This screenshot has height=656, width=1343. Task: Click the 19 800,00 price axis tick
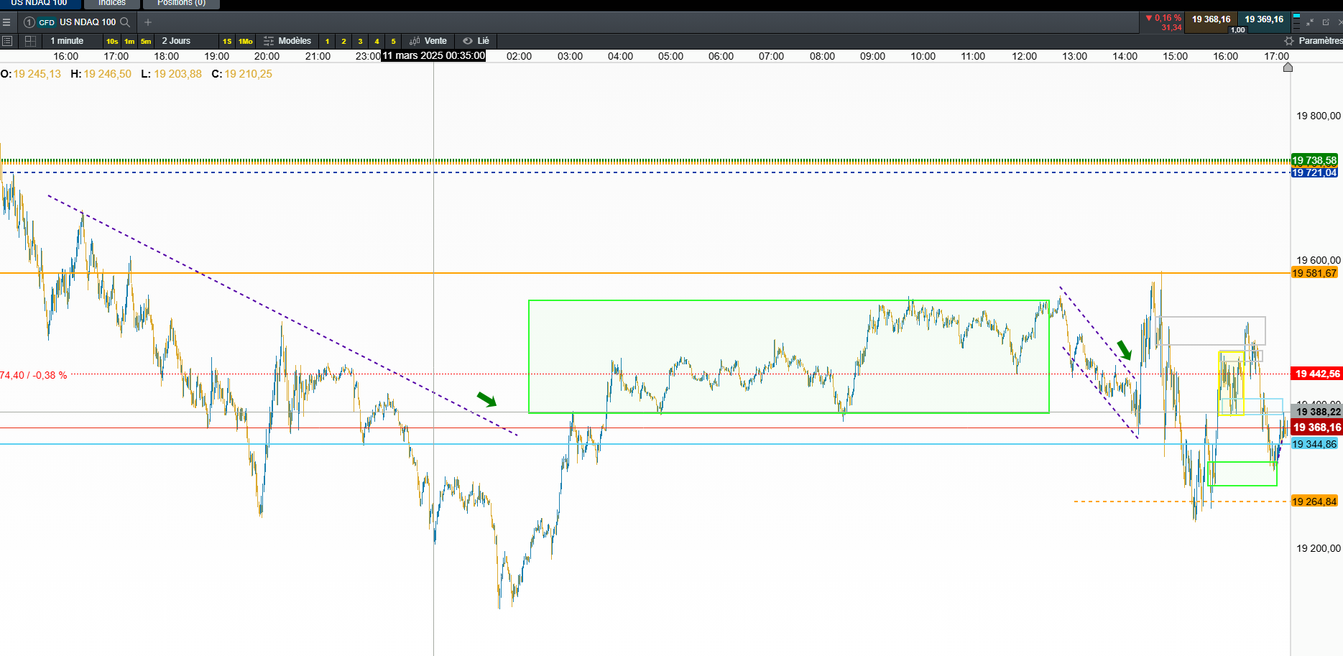[1318, 116]
